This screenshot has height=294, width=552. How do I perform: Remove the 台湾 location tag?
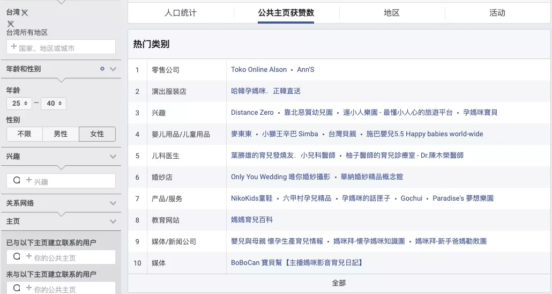[24, 13]
